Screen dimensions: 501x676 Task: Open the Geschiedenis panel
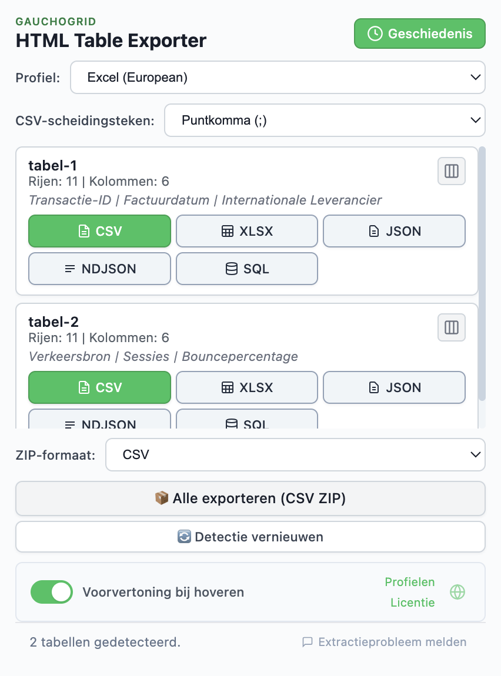click(419, 34)
